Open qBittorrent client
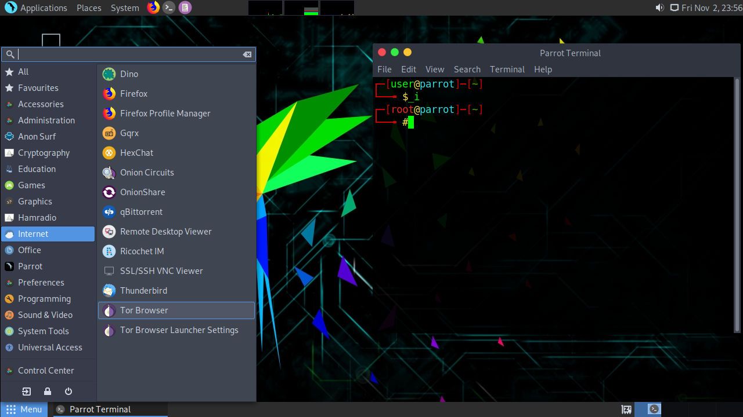 click(176, 211)
